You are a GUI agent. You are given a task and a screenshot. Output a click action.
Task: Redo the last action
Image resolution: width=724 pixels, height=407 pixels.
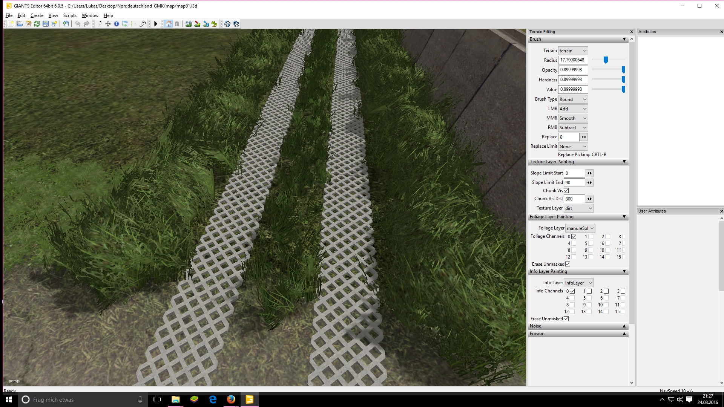(86, 24)
